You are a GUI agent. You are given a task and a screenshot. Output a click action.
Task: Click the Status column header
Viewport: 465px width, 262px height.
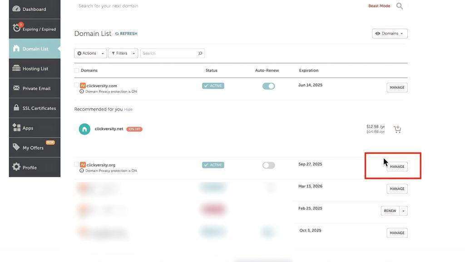click(x=212, y=71)
